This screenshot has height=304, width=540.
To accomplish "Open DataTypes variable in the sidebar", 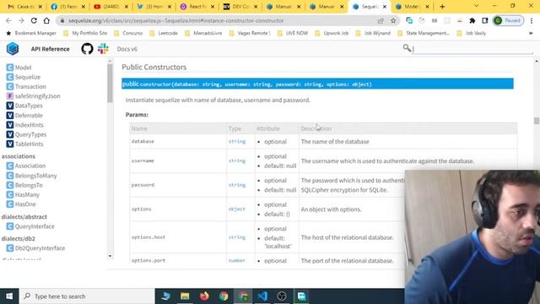I will (24, 106).
